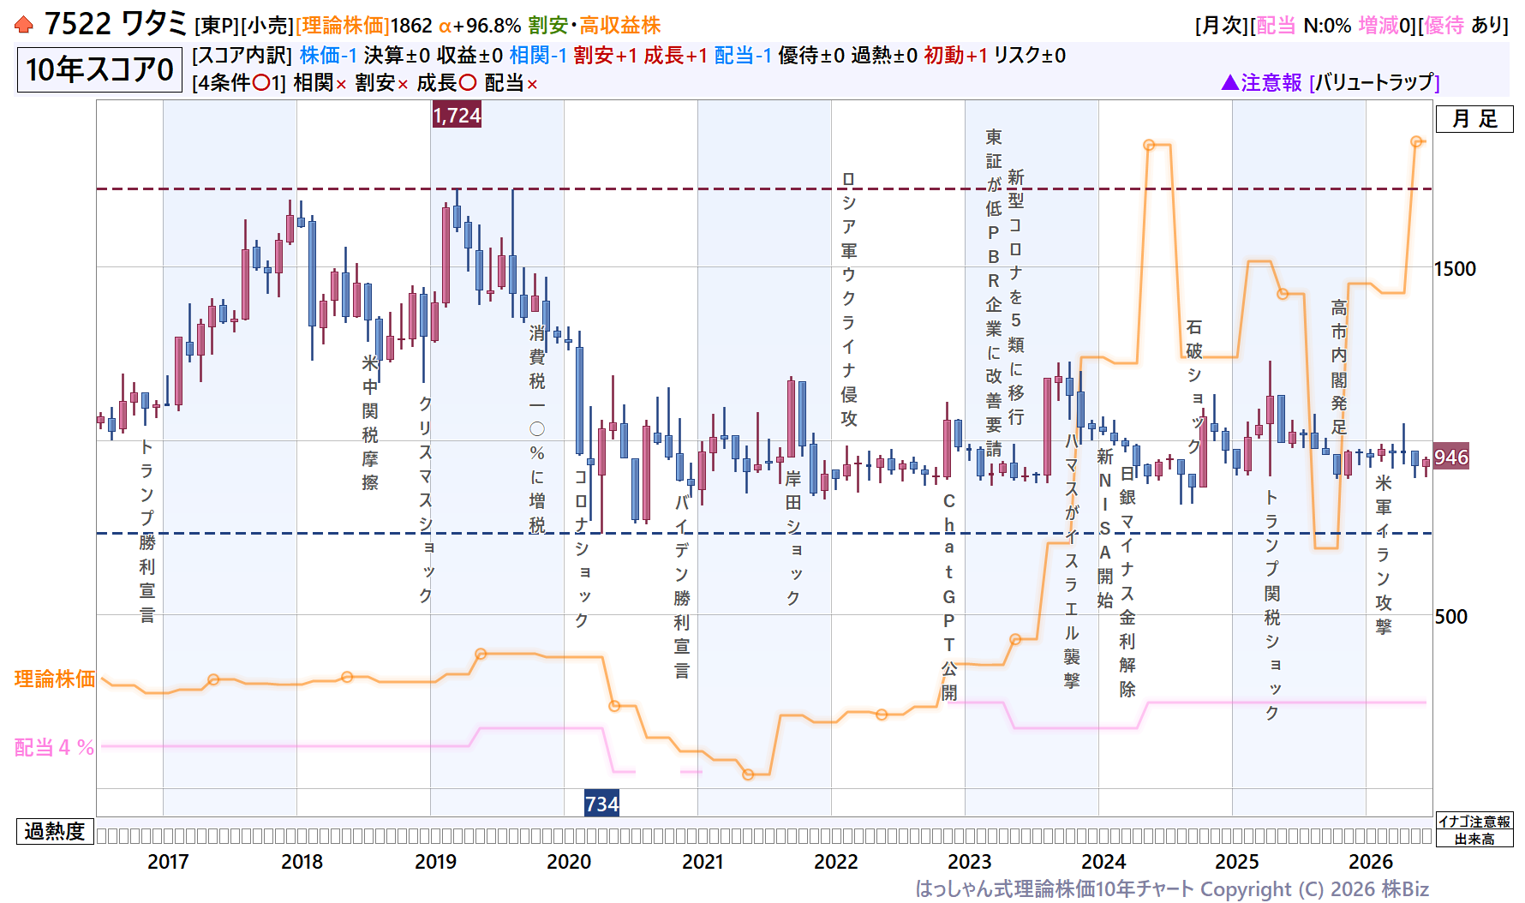Click the イナゴ注意報 出来高 box
The image size is (1525, 903).
click(1474, 830)
